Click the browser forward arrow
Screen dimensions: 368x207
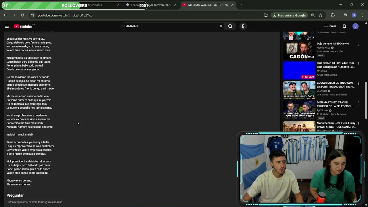coord(14,15)
